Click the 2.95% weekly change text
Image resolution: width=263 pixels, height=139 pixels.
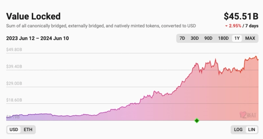point(234,26)
